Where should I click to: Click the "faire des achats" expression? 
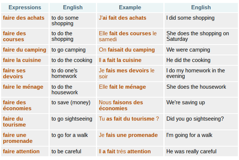(24, 18)
